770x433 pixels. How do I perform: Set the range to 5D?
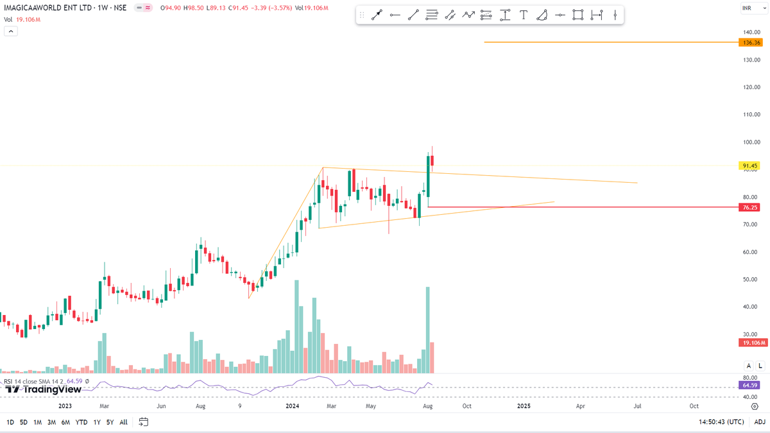pos(24,422)
